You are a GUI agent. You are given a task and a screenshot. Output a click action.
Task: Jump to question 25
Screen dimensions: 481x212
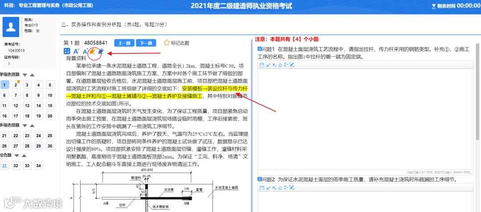(x=50, y=135)
